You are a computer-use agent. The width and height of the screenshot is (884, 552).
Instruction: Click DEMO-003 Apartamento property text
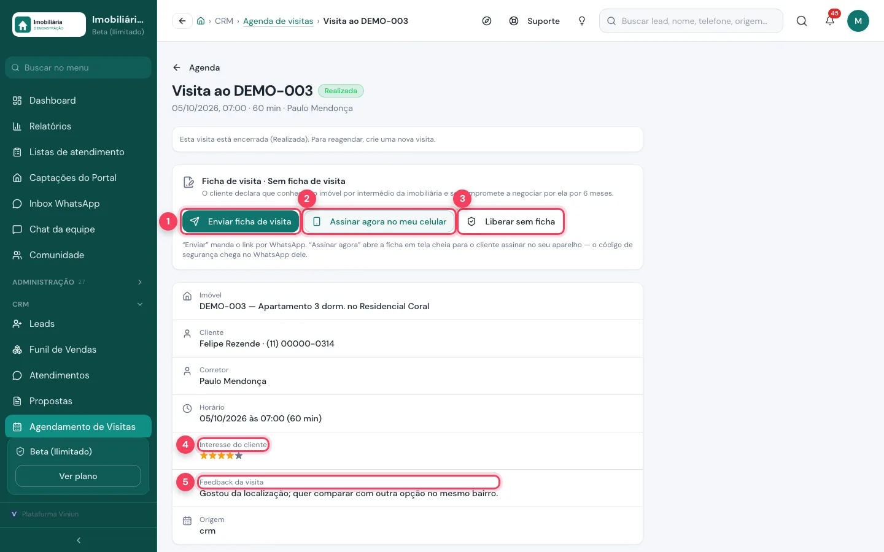(314, 306)
